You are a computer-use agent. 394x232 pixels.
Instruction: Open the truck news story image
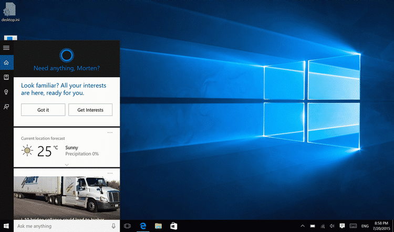tap(67, 198)
